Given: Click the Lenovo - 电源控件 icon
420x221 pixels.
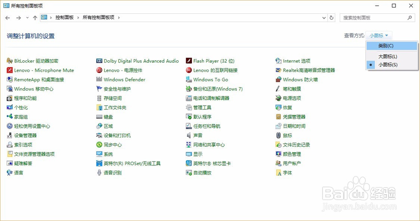Looking at the screenshot, I should click(x=99, y=70).
